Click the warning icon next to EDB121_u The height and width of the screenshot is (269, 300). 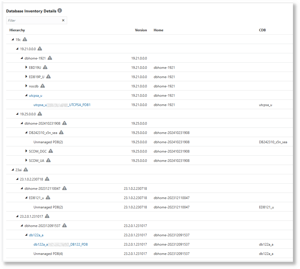[48, 197]
